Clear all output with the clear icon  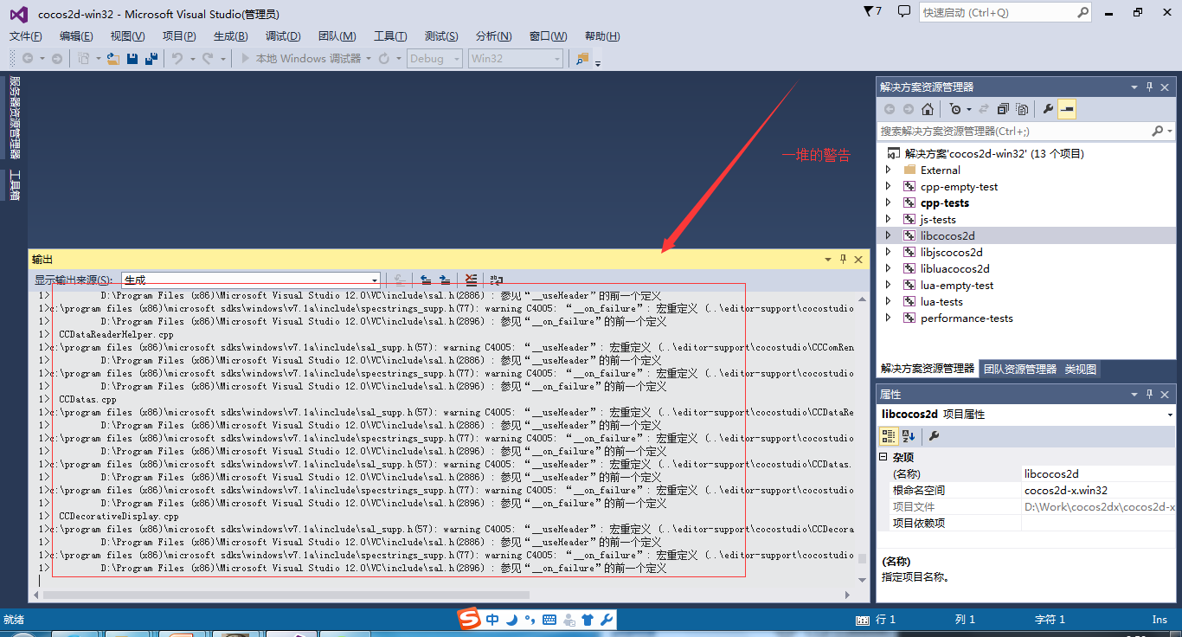pos(471,280)
